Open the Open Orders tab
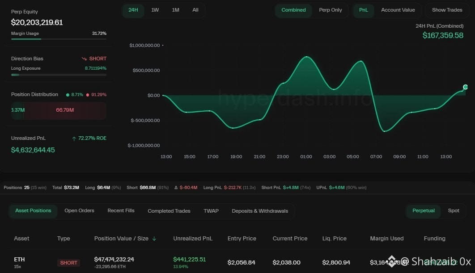 click(79, 210)
